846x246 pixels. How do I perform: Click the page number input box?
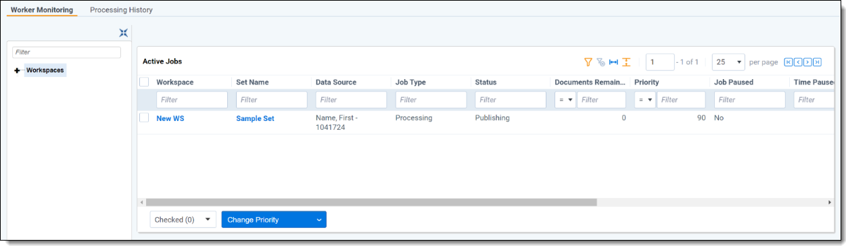coord(660,62)
